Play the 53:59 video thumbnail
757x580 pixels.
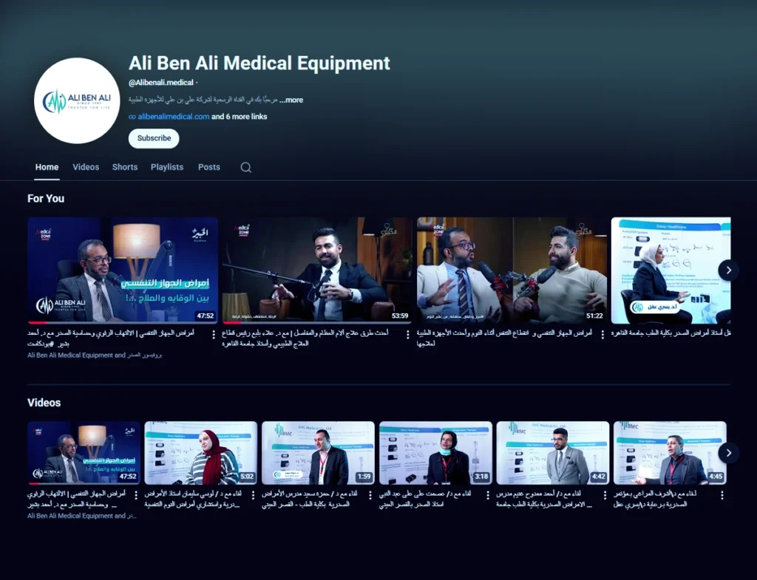click(317, 270)
